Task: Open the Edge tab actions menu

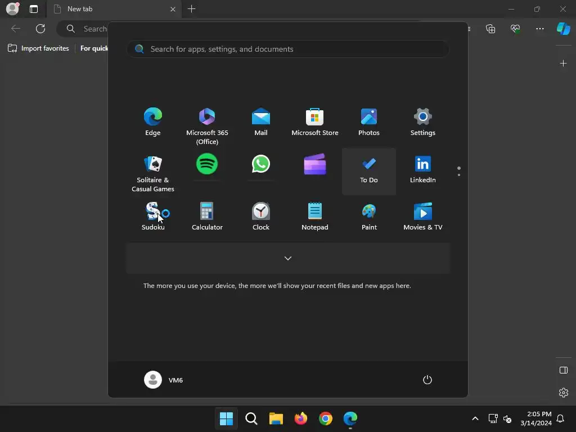Action: click(x=34, y=9)
